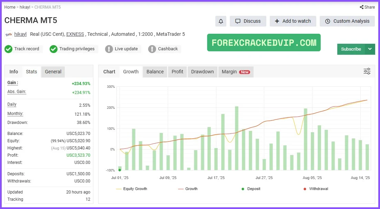
Task: Go to the Home breadcrumb link
Action: click(10, 7)
